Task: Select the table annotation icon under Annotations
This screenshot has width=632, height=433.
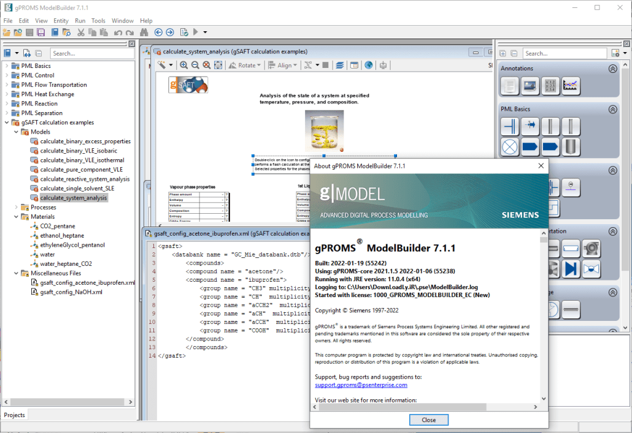Action: click(550, 86)
